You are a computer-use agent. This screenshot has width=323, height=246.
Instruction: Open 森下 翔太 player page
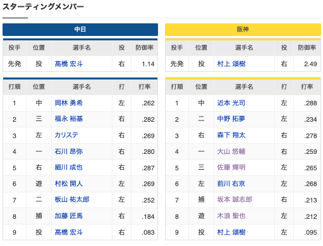[231, 135]
